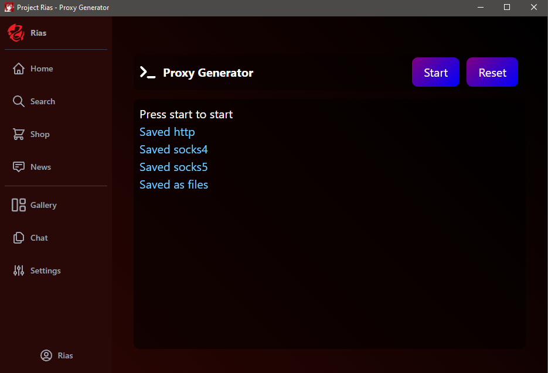Click the red Rias logo in sidebar
Screen dimensions: 548x373
pyautogui.click(x=16, y=33)
